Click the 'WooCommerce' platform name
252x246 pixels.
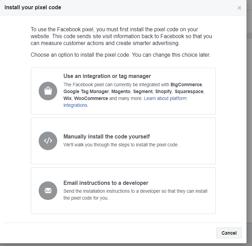click(91, 99)
